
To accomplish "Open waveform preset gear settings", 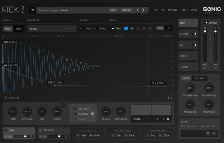I will pos(168,119).
